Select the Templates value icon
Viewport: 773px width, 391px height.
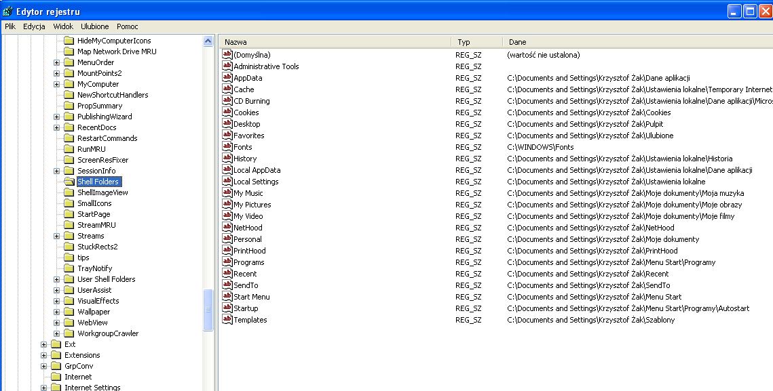[x=227, y=319]
